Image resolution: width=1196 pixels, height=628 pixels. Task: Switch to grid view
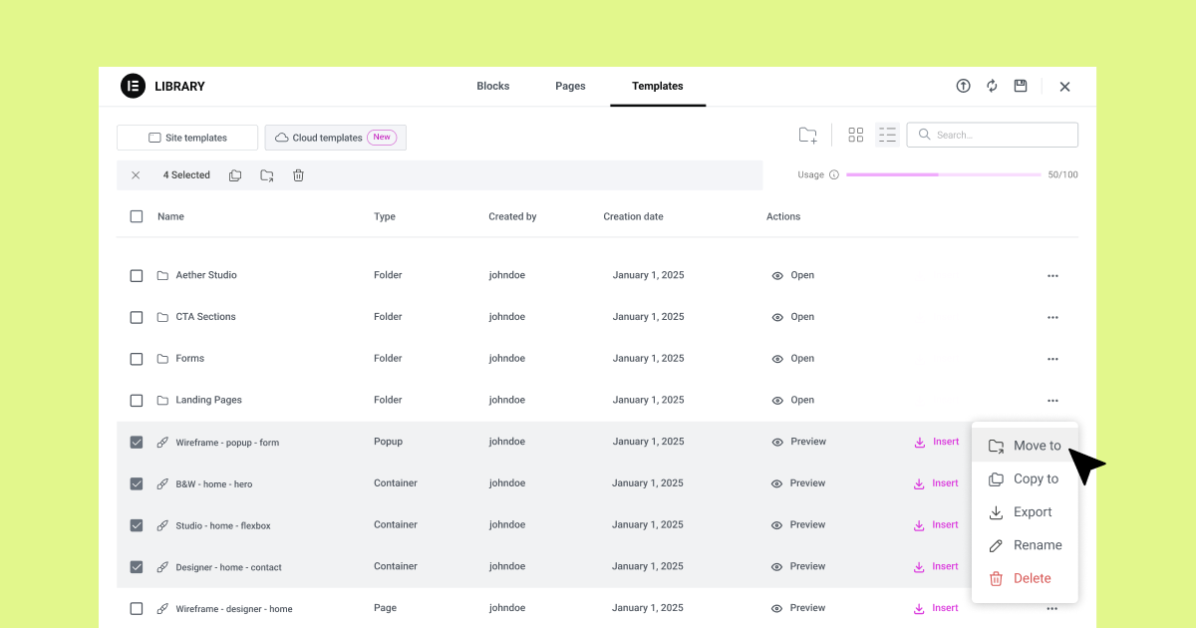coord(855,134)
